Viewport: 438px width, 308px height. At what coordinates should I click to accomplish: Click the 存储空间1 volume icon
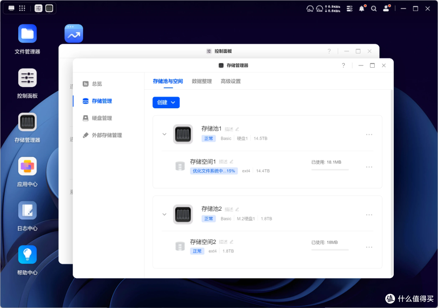point(180,166)
